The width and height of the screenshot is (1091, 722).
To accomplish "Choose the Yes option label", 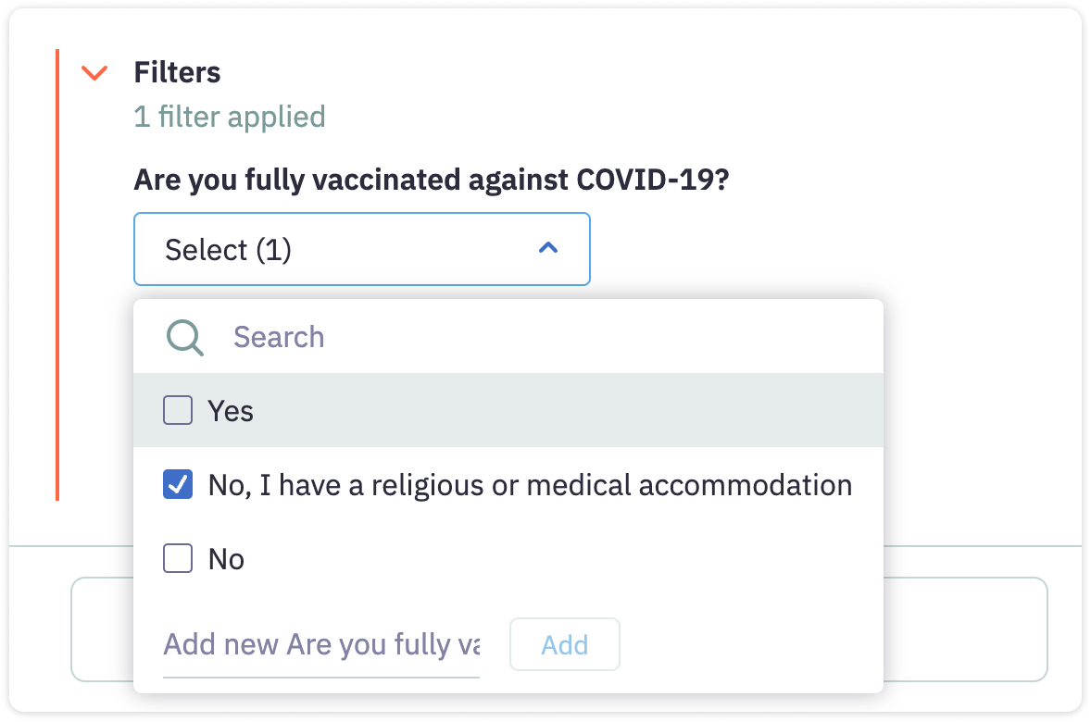I will 231,410.
